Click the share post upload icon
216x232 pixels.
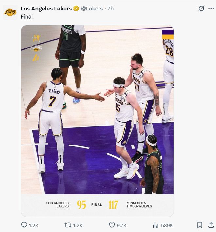coord(211,225)
